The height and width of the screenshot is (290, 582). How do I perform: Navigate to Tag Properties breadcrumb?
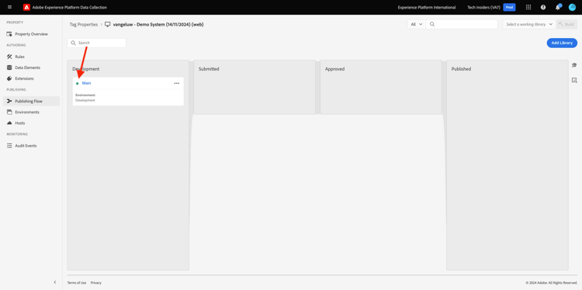point(84,25)
